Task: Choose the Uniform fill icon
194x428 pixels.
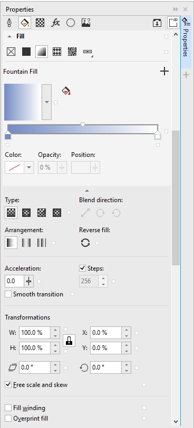Action: click(x=26, y=52)
